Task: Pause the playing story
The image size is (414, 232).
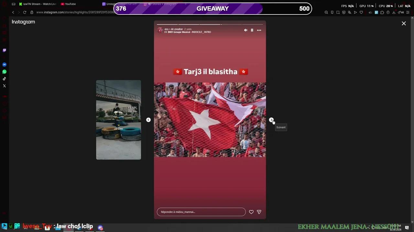Action: (252, 30)
